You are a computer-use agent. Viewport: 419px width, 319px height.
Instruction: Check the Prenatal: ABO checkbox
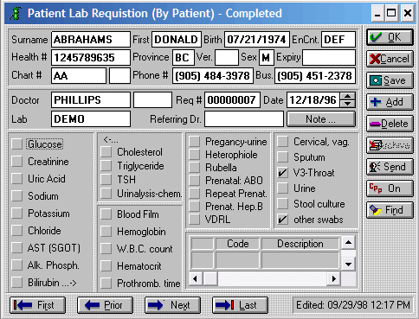195,181
